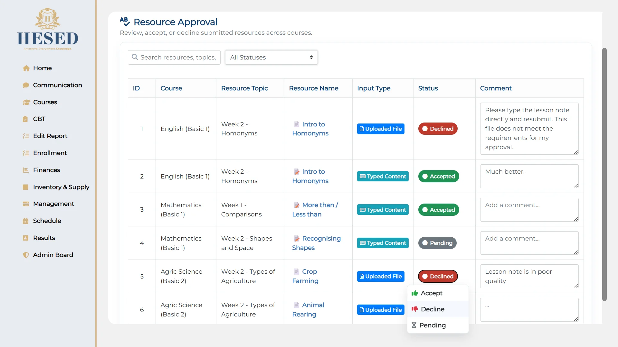The image size is (618, 347).
Task: Open status dropdown for Recognising Shapes Pending
Action: point(437,243)
